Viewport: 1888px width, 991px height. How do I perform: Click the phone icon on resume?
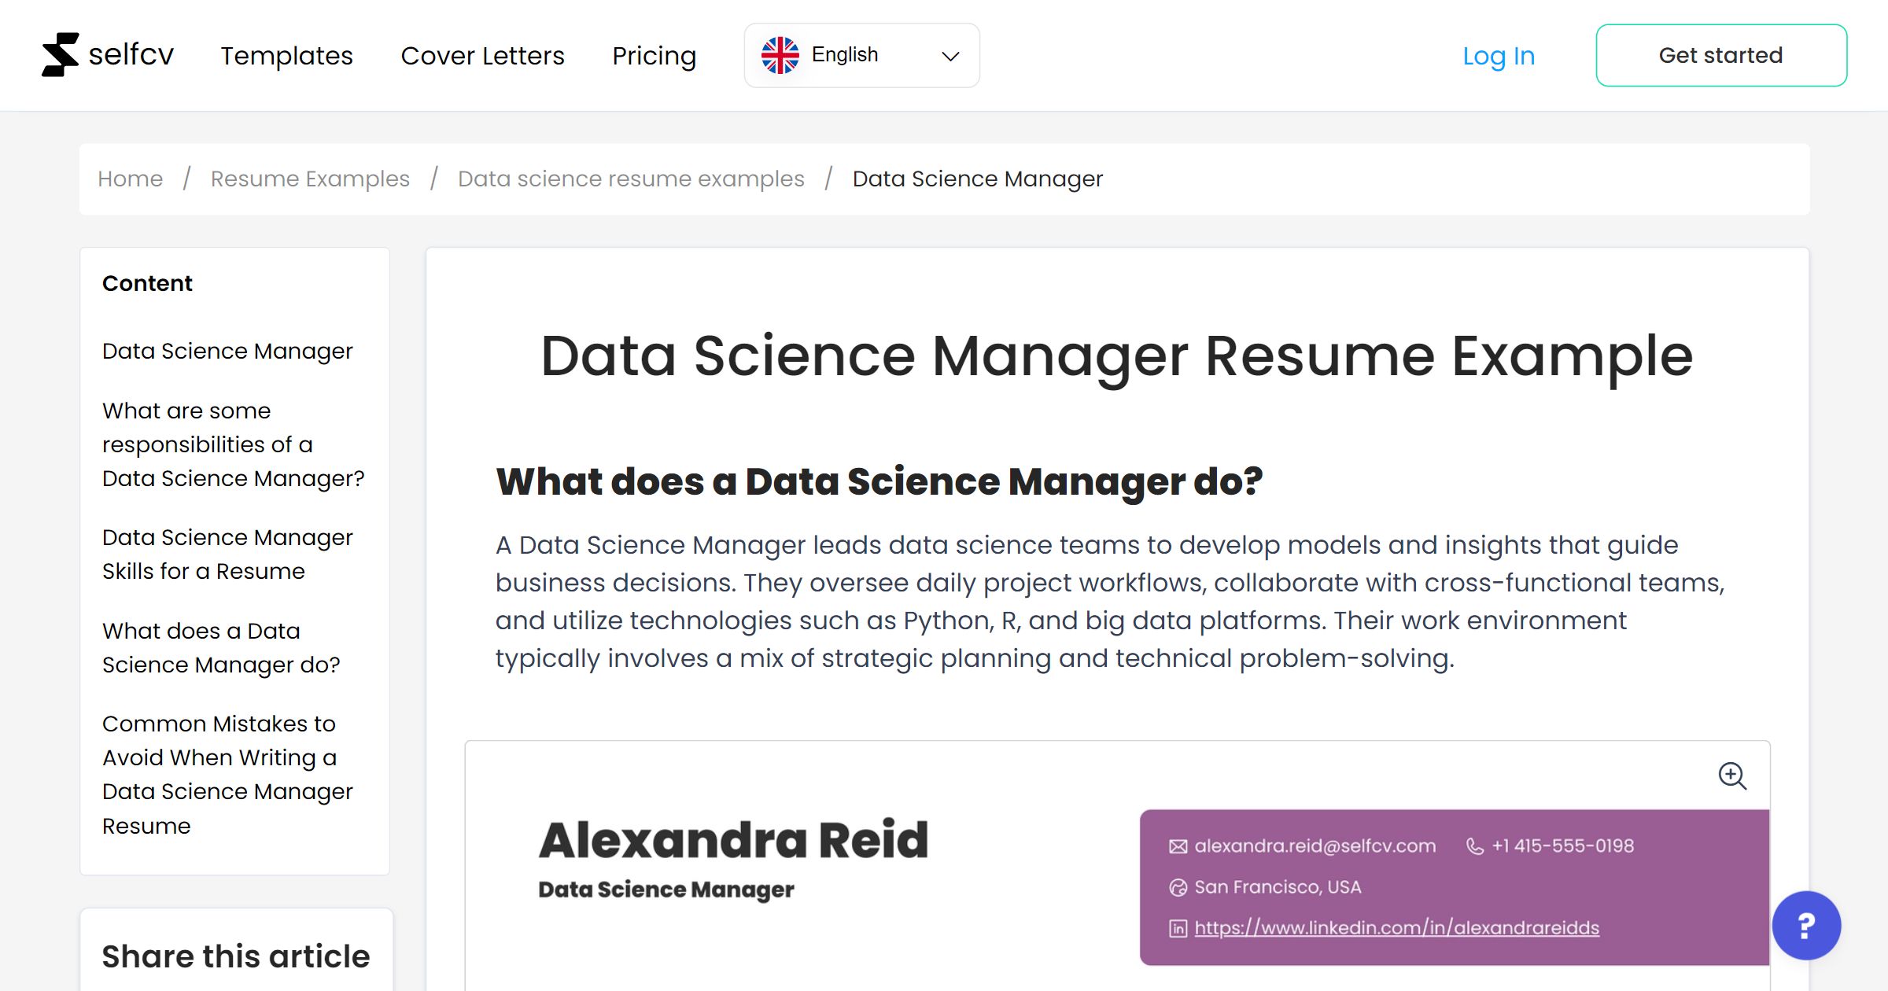coord(1475,846)
